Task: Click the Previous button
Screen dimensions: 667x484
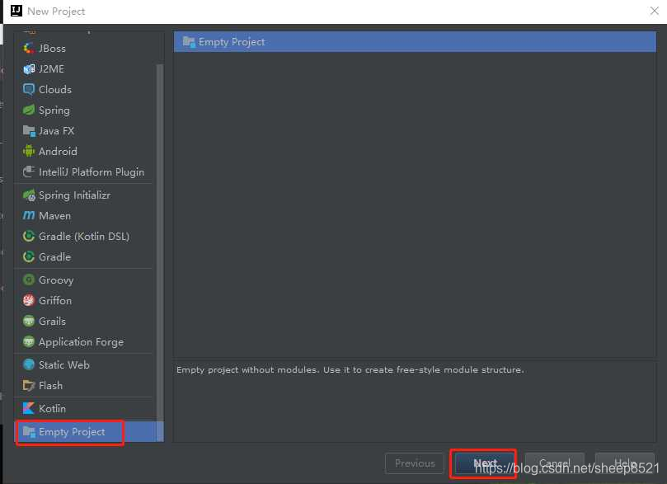Action: (x=415, y=463)
